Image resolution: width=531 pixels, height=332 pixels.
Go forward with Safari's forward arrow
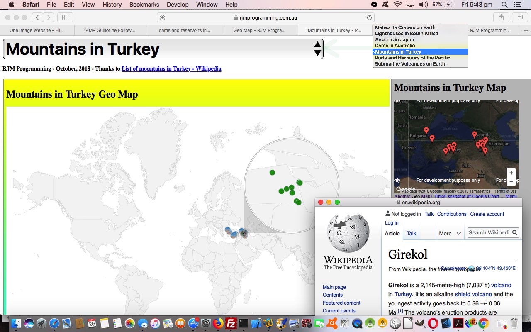tap(49, 17)
